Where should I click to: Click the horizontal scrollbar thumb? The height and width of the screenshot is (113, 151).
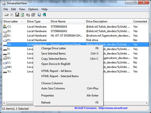coord(20,103)
